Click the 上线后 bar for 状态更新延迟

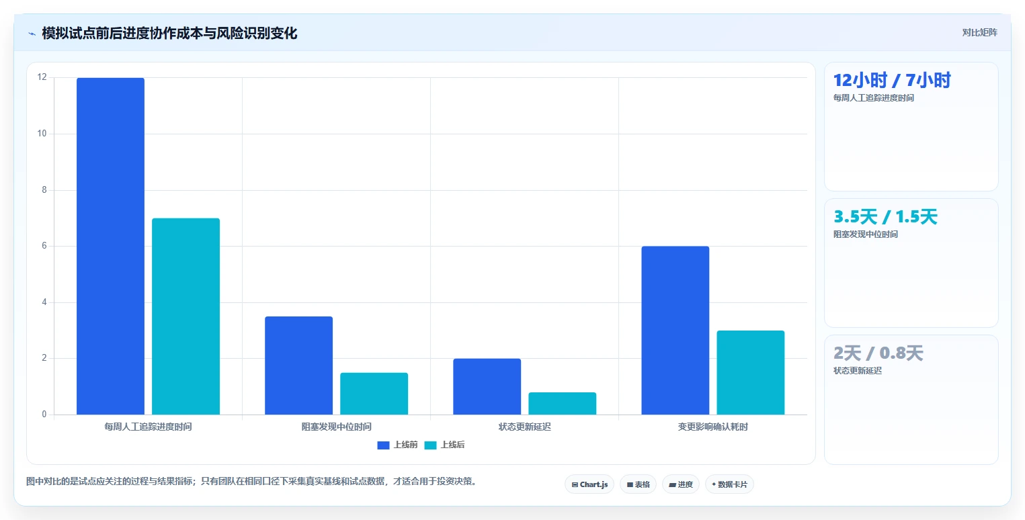562,403
